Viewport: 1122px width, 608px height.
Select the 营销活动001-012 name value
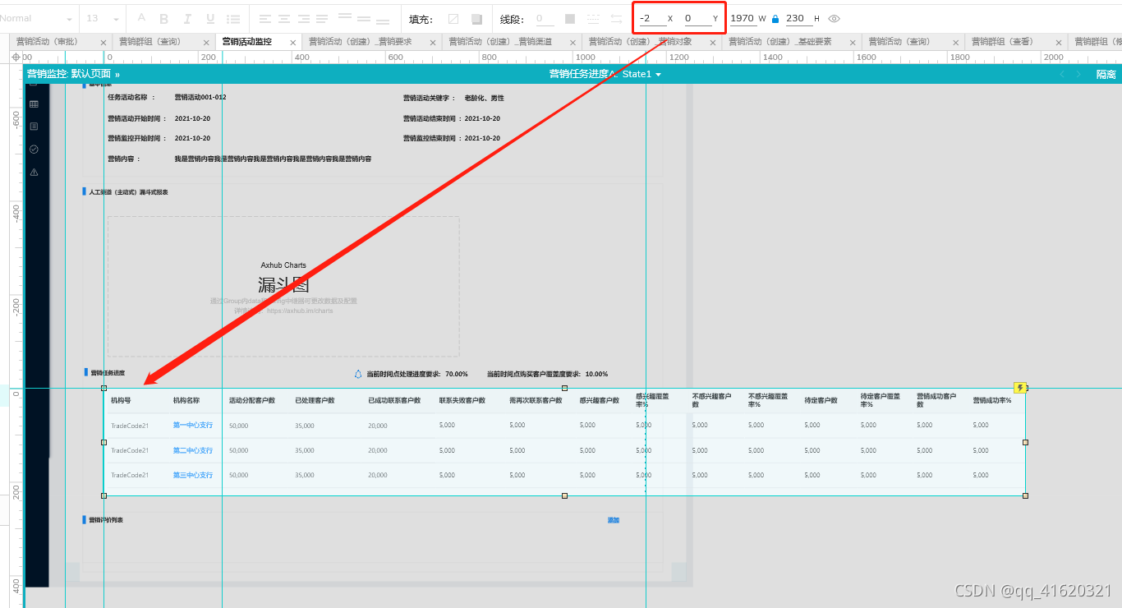(x=200, y=98)
